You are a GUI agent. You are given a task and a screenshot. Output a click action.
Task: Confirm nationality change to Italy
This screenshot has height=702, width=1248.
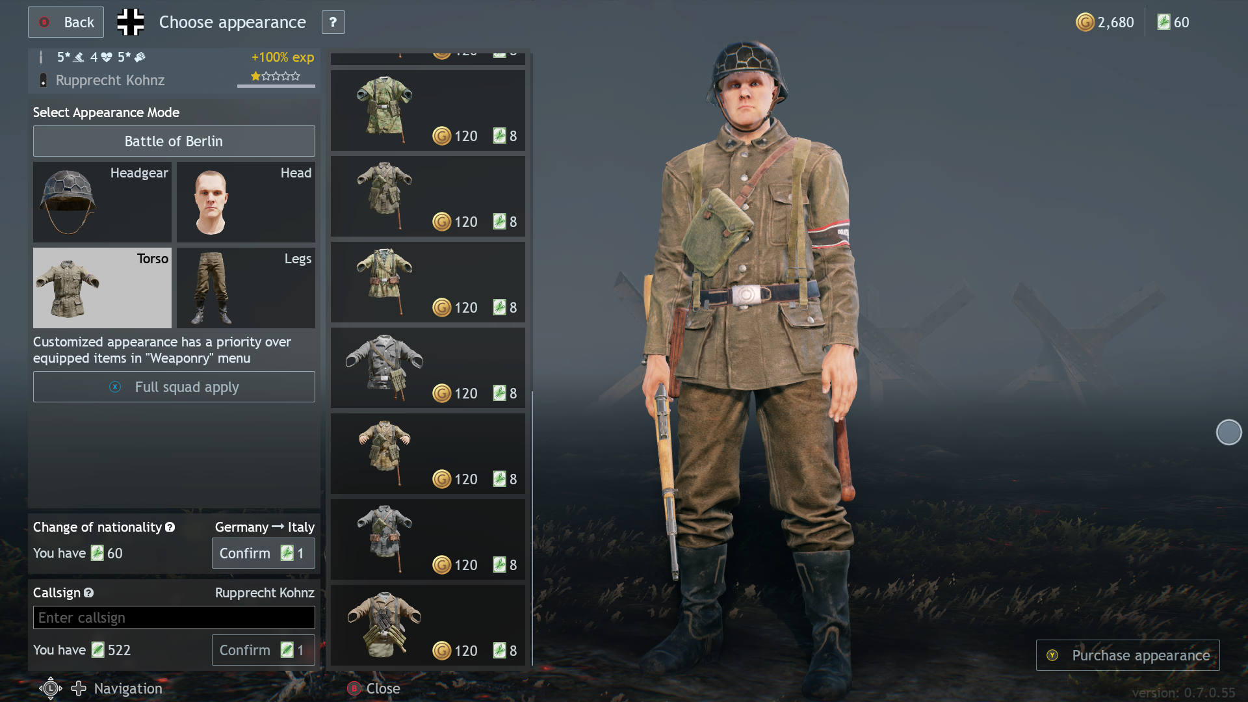(263, 553)
